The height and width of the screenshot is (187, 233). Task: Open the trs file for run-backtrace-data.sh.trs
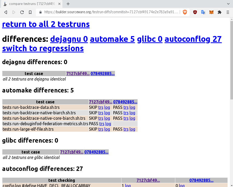click(101, 107)
